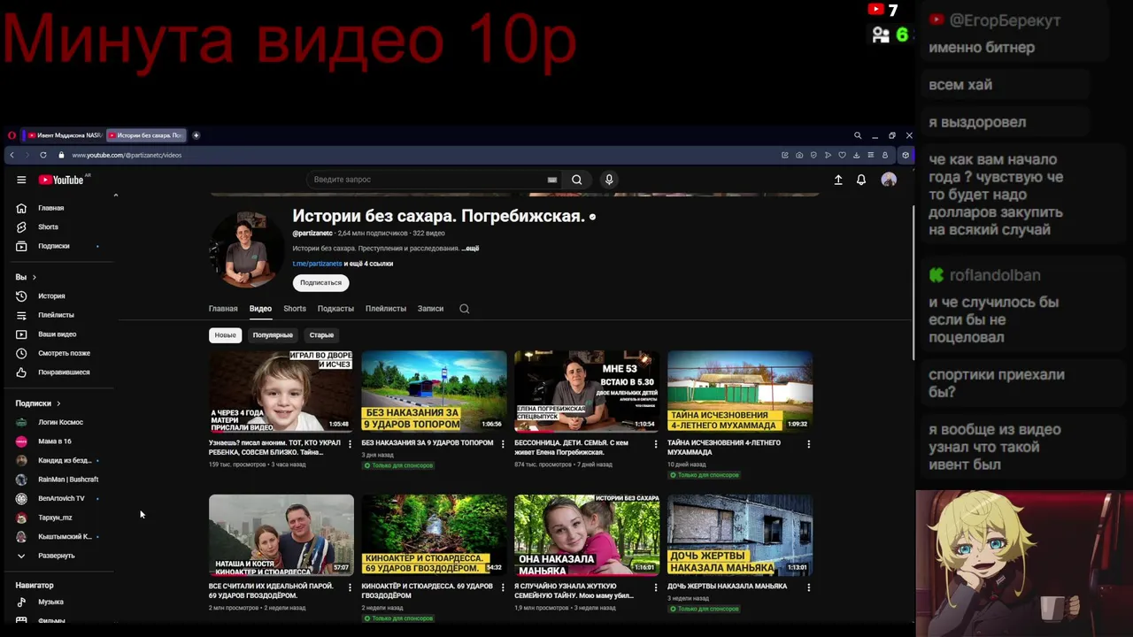Click the browser back arrow
Viewport: 1133px width, 637px height.
[x=12, y=155]
